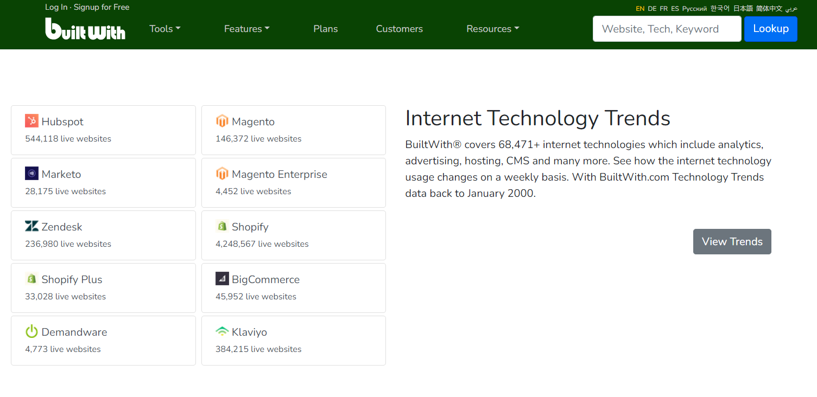Focus the Website, Tech, Keyword search field
The width and height of the screenshot is (817, 397).
point(667,29)
